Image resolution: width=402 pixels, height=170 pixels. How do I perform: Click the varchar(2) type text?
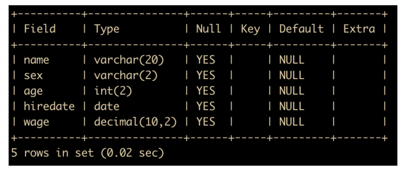126,76
